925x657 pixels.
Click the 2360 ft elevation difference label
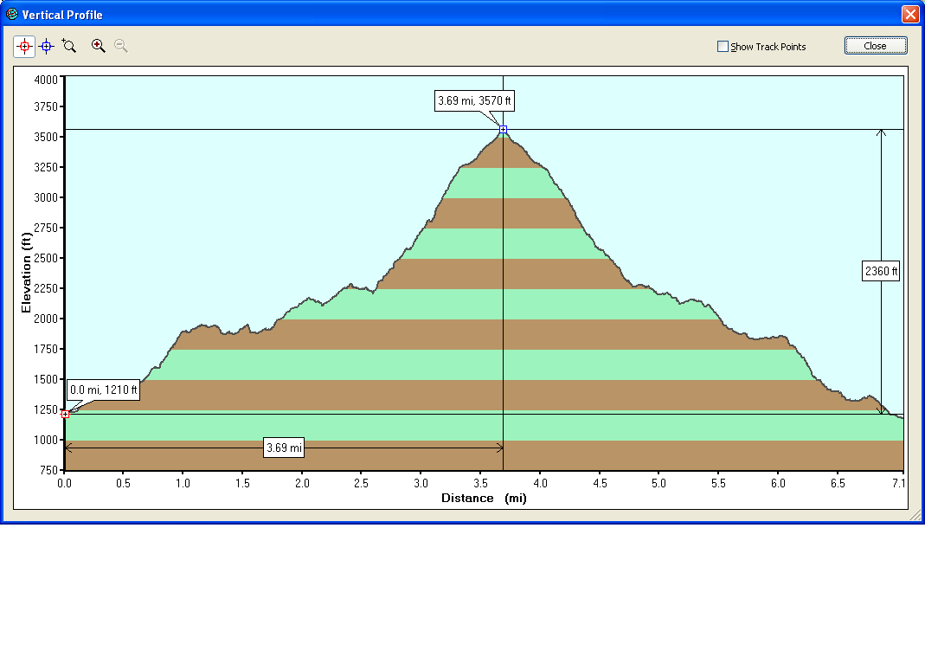pos(881,271)
